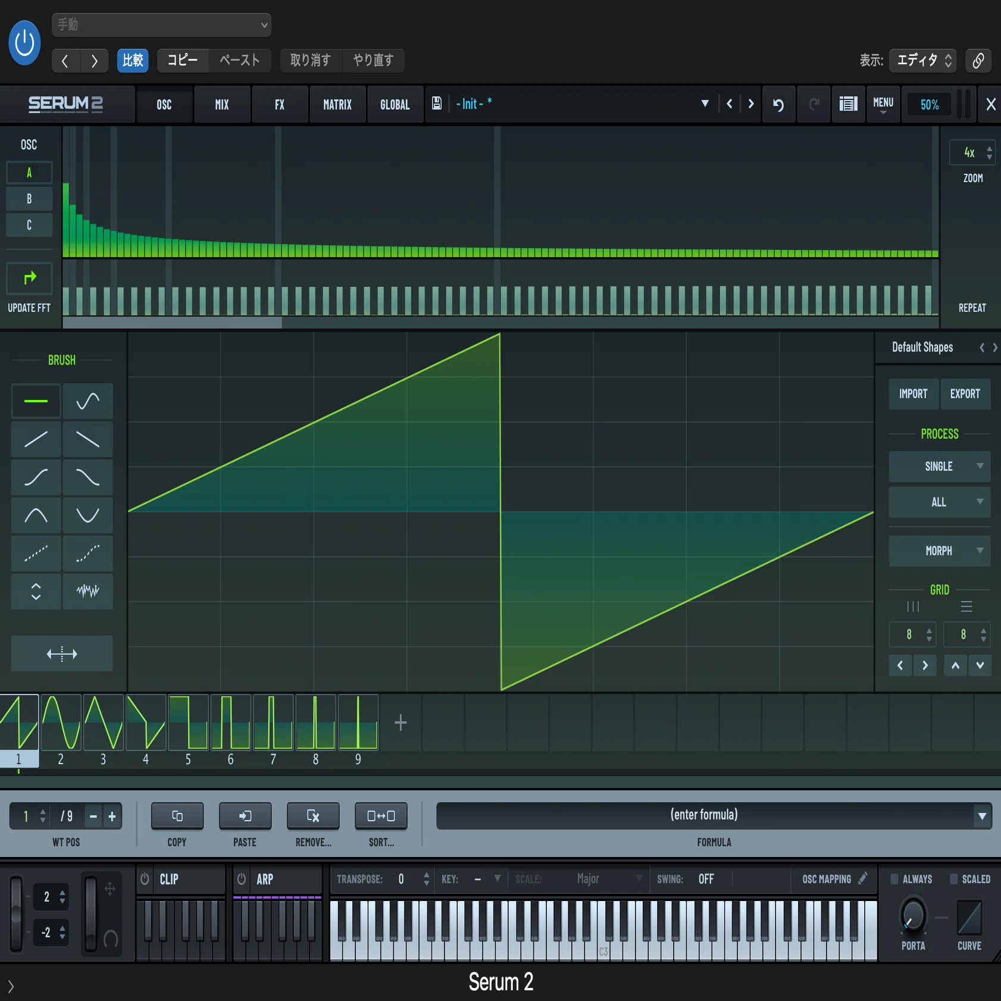The image size is (1001, 1001).
Task: Close the wavetable editor with X
Action: click(991, 105)
